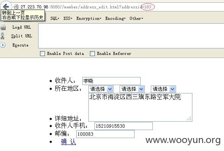Open the Encoding menu
The image size is (224, 151).
115,18
